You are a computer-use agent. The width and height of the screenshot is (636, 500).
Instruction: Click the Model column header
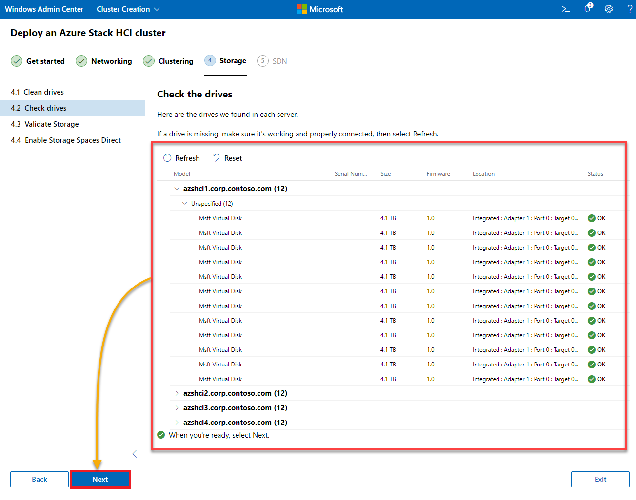[182, 174]
